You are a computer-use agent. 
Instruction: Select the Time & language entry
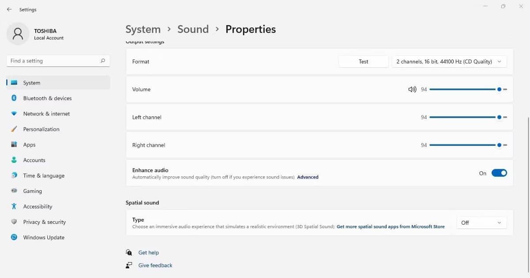[43, 175]
